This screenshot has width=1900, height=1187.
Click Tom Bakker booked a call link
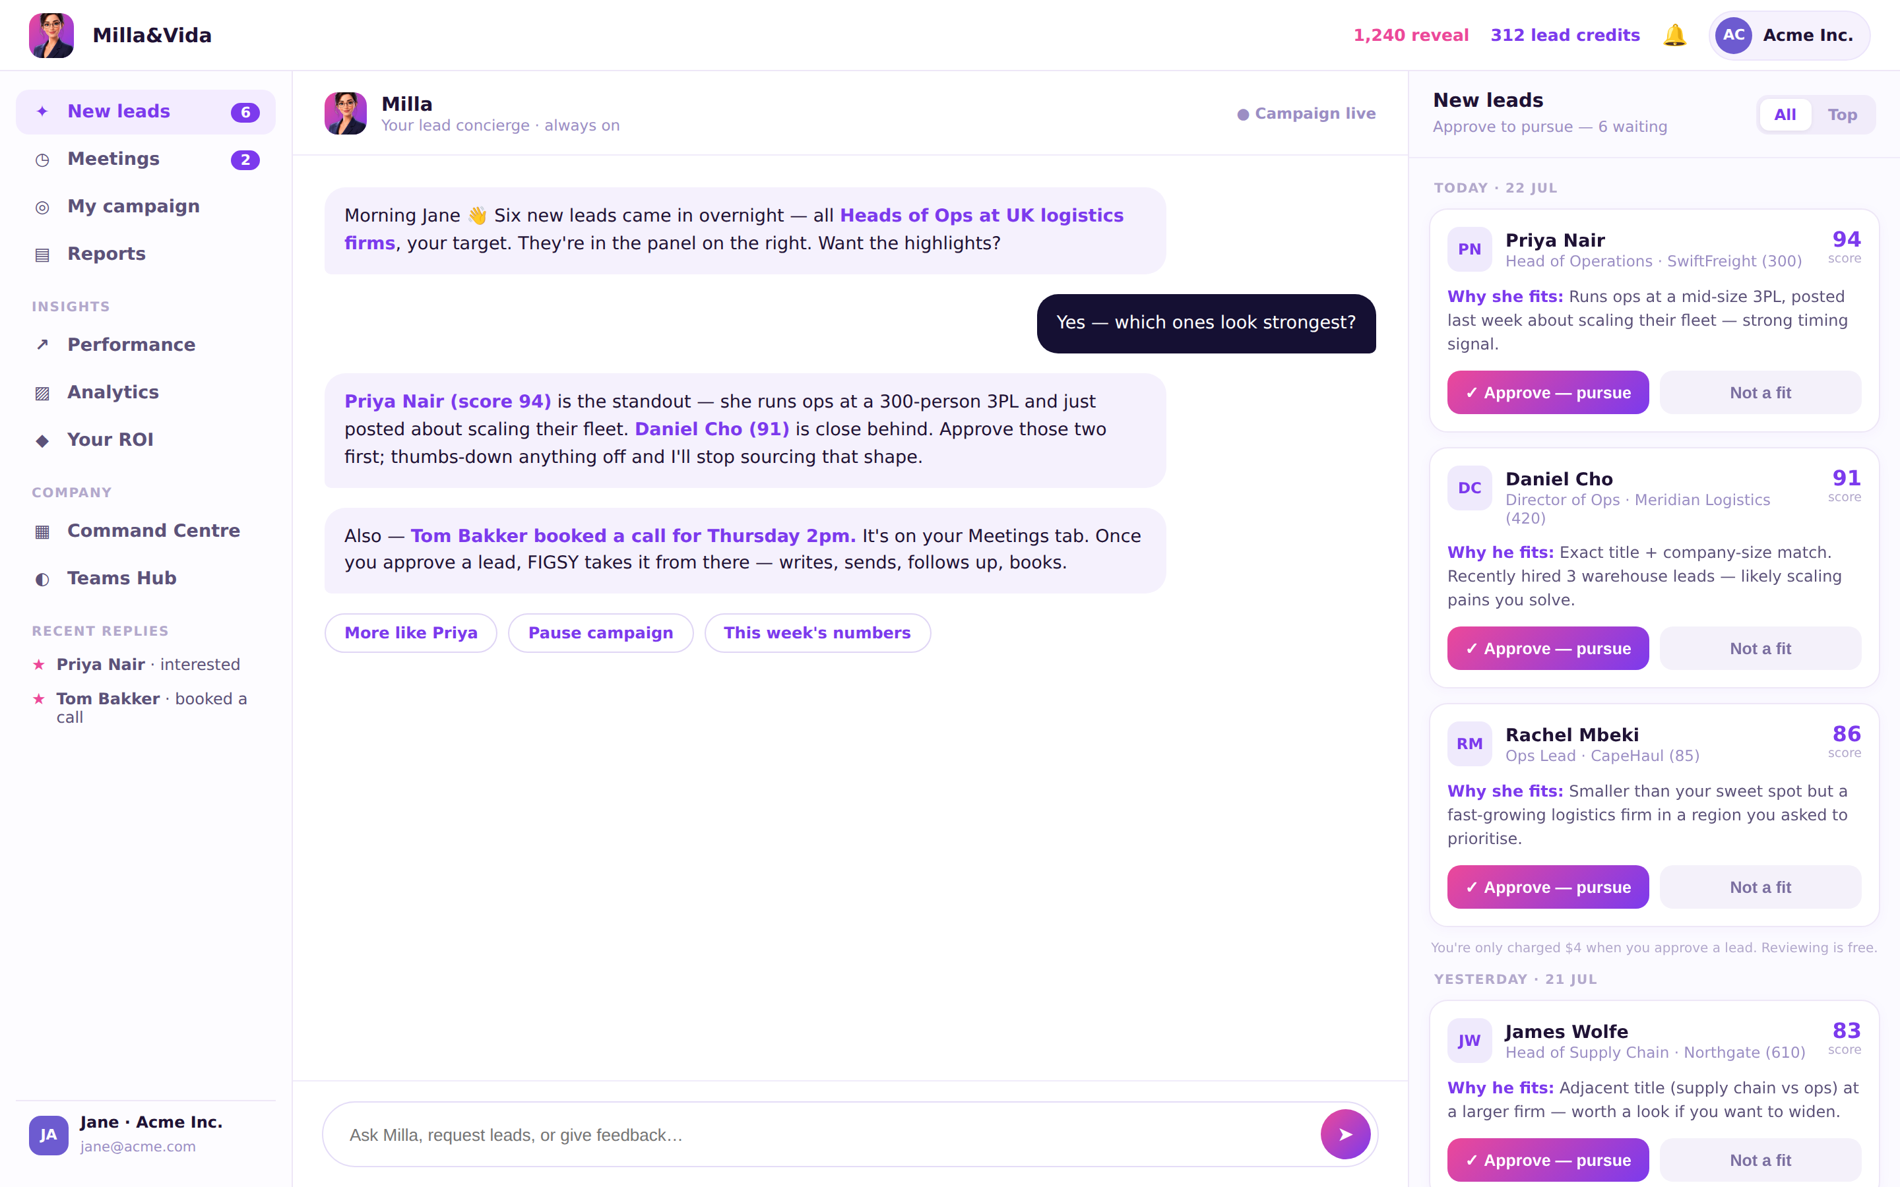[x=633, y=535]
